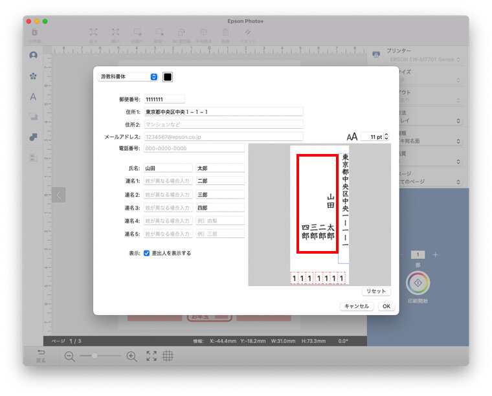Image resolution: width=492 pixels, height=396 pixels.
Task: Select the text tool A in the sidebar
Action: click(x=33, y=96)
